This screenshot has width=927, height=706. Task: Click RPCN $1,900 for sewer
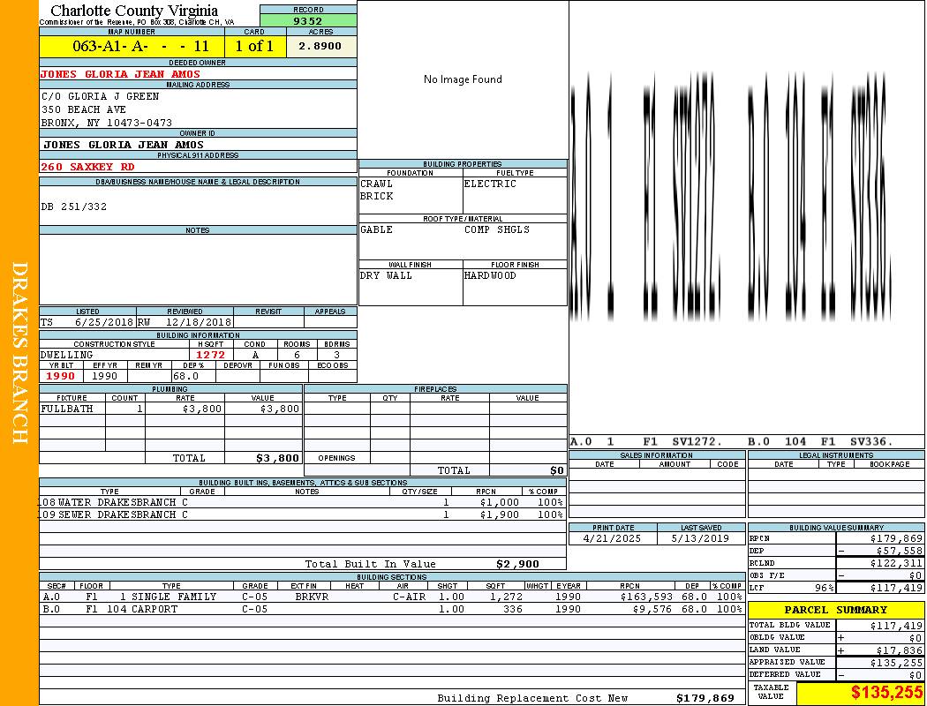500,514
